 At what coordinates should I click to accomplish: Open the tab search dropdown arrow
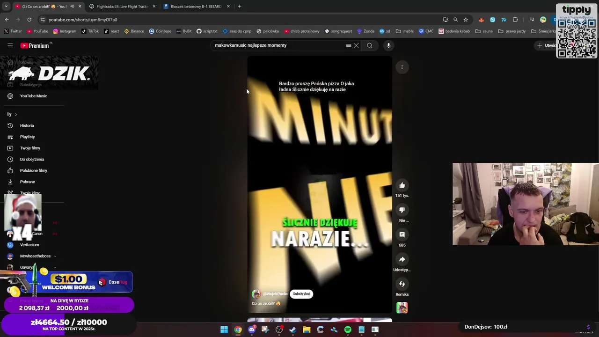click(6, 7)
